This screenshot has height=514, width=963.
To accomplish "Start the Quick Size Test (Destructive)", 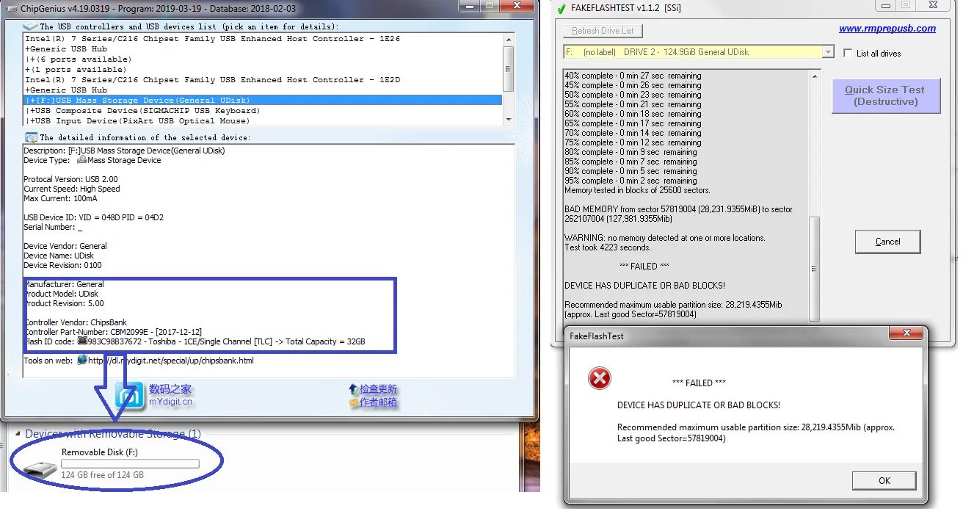I will 885,95.
